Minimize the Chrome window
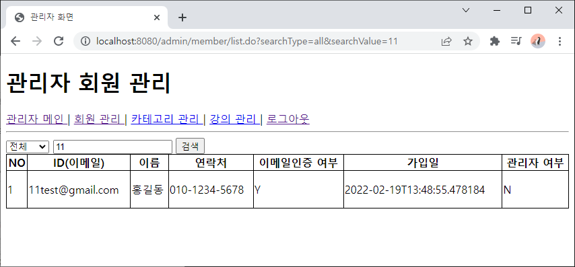This screenshot has width=575, height=267. click(x=497, y=10)
